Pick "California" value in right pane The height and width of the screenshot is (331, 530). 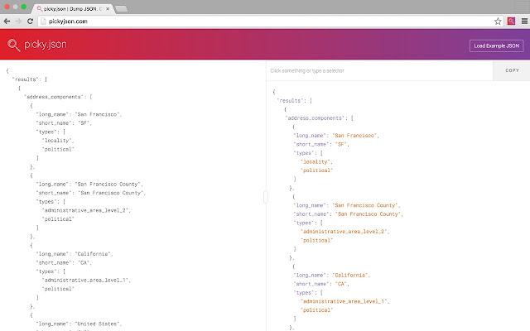point(350,276)
